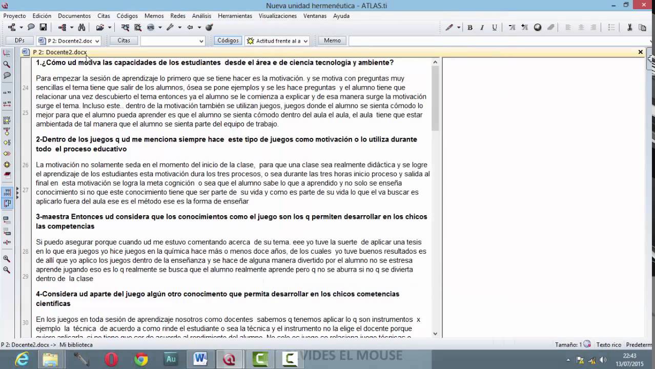Open the Documentos menu

tap(74, 16)
